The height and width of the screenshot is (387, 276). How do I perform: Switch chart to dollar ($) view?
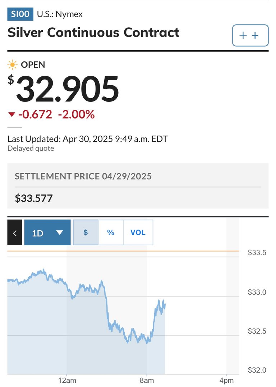click(x=86, y=232)
